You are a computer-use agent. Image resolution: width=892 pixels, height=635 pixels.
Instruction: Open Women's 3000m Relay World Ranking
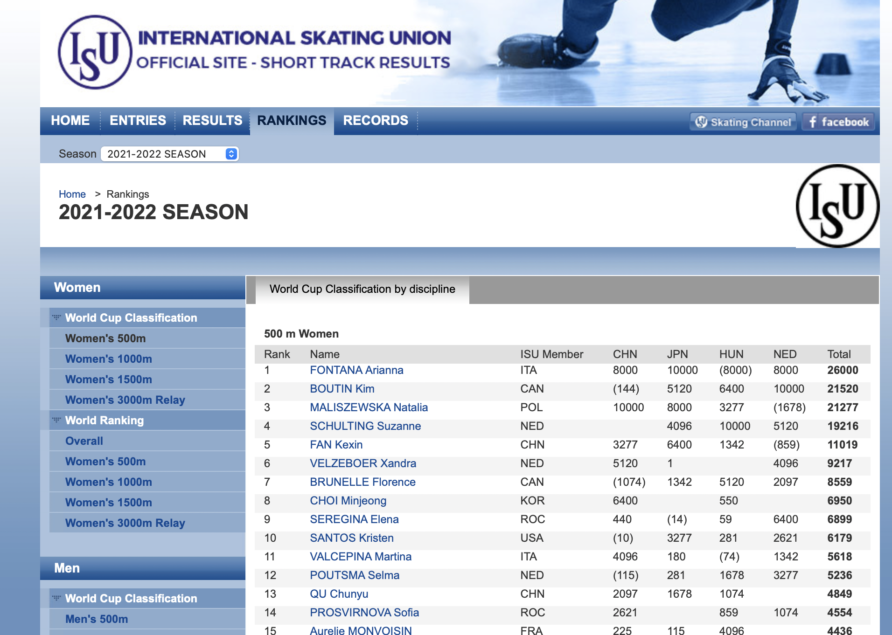(125, 523)
